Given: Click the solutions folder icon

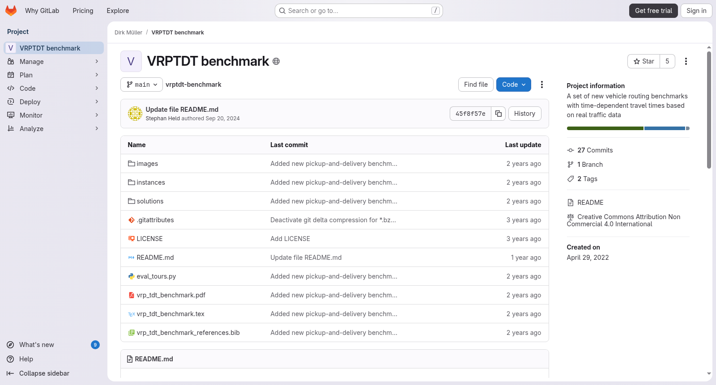Looking at the screenshot, I should (132, 201).
